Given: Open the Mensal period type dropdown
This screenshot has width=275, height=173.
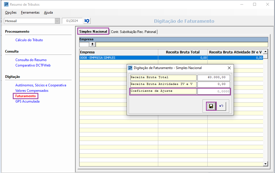Looking at the screenshot, I should (57, 21).
